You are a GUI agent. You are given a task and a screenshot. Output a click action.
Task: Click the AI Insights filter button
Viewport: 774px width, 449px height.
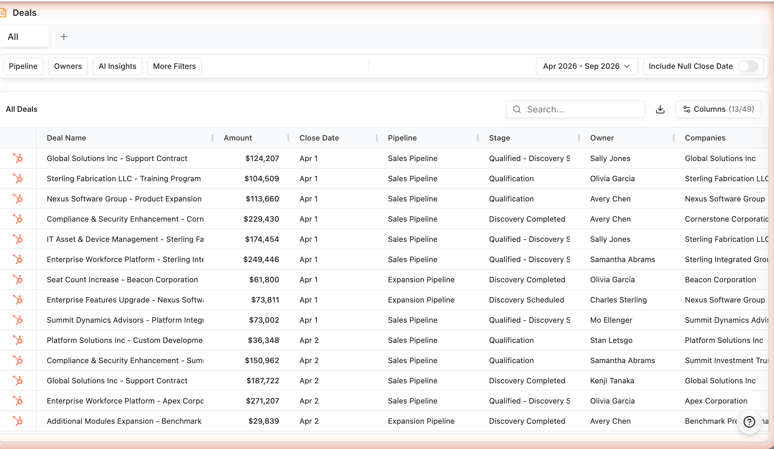point(117,66)
